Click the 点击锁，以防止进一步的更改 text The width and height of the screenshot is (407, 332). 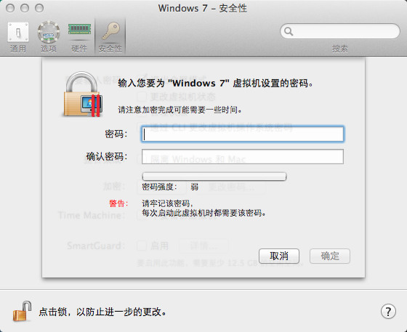tap(102, 312)
